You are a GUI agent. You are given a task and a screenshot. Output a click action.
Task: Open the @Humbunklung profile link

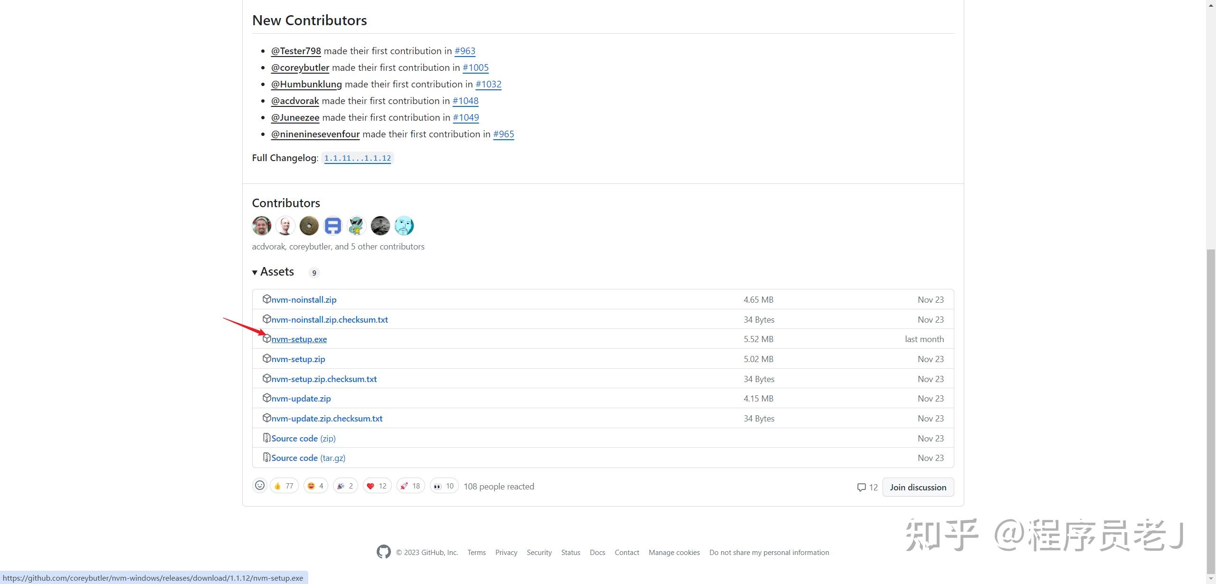pyautogui.click(x=306, y=84)
